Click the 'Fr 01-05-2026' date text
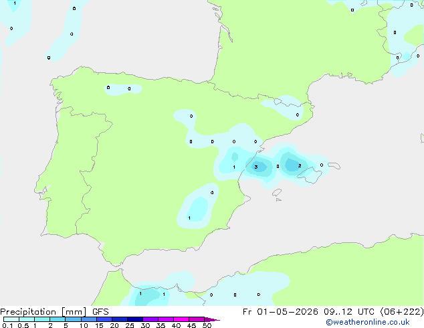 (x=280, y=312)
